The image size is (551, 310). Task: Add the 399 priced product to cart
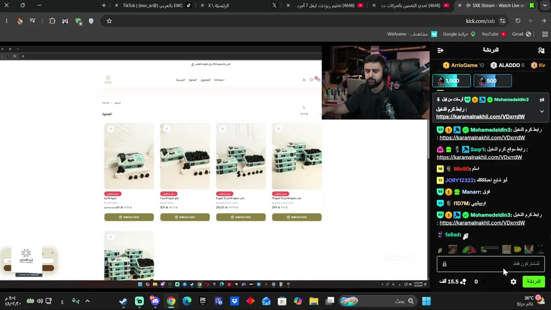click(x=297, y=217)
